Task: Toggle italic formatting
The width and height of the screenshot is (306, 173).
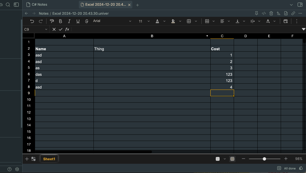Action: 69,21
